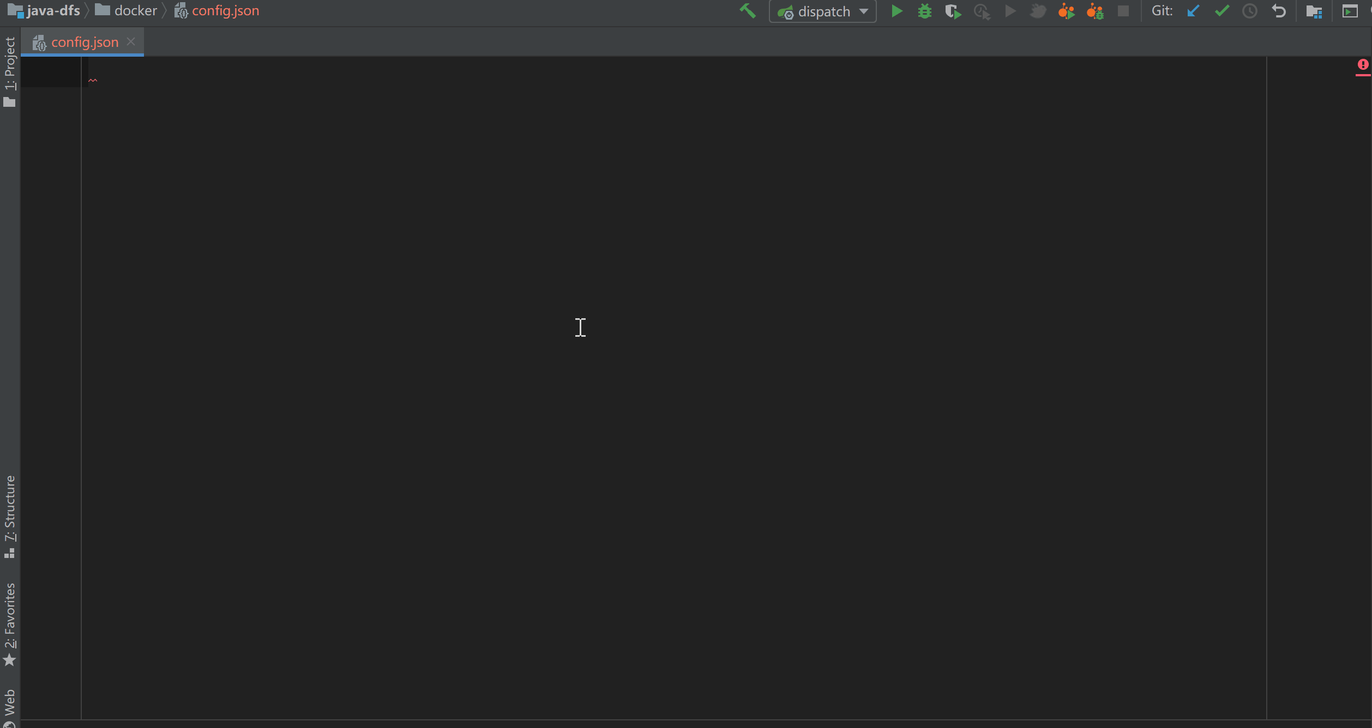Screen dimensions: 1372x728
Task: Run with Coverage shield icon
Action: coord(953,11)
